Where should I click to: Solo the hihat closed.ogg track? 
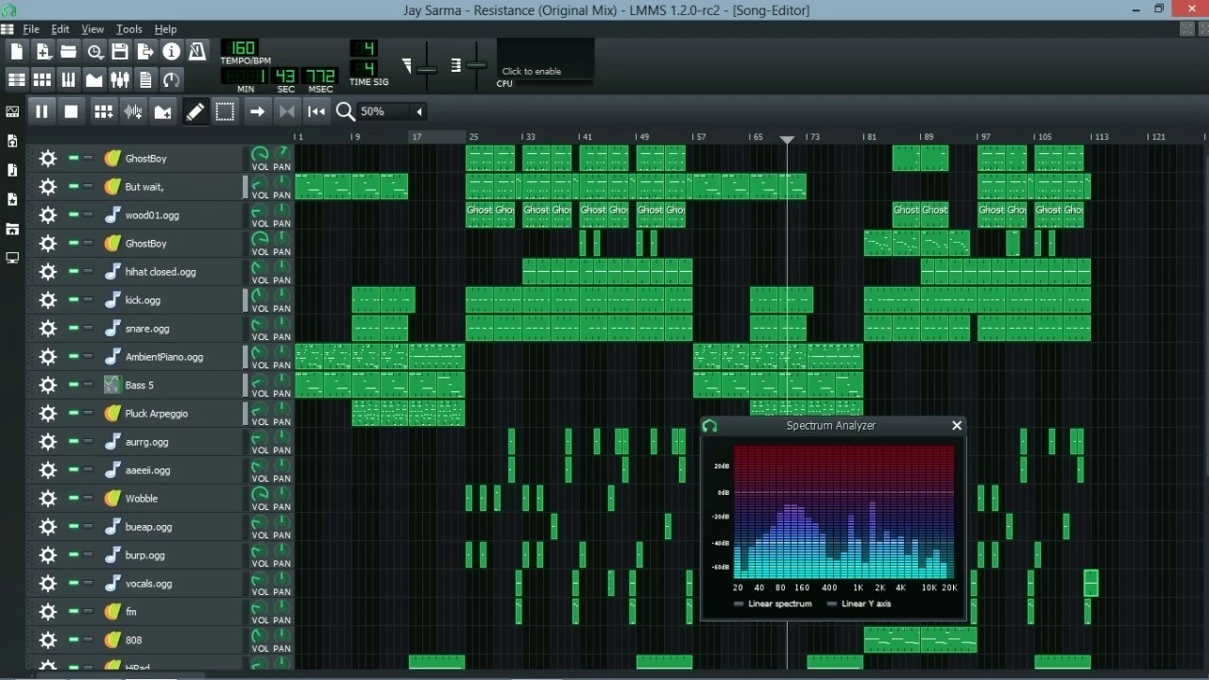(x=88, y=272)
